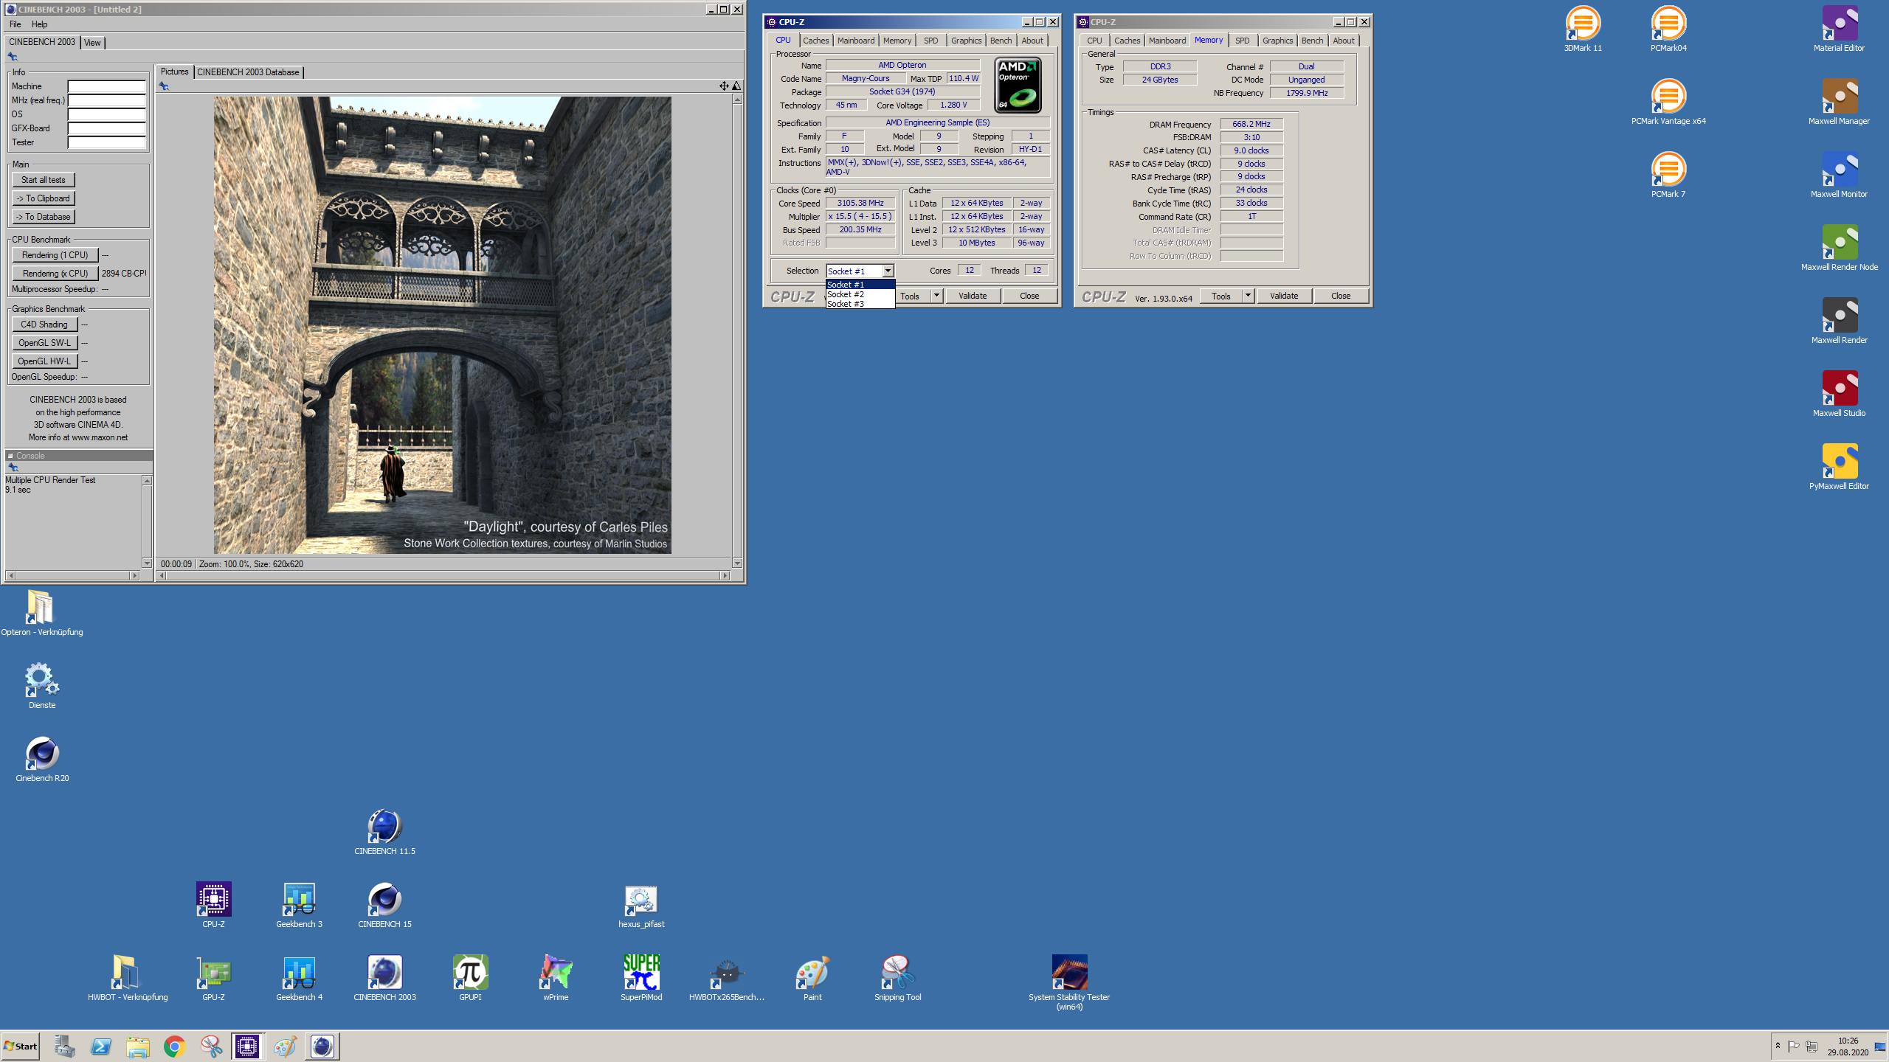Open hexus_pifast desktop shortcut

point(641,906)
